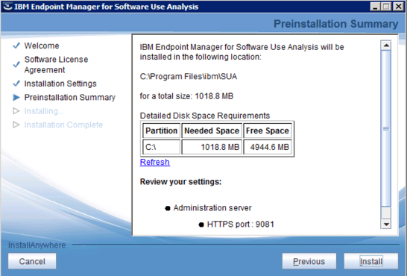
Task: Click the Refresh link under disk space table
Action: click(155, 162)
